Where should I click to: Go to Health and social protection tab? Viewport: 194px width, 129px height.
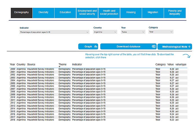(109, 13)
